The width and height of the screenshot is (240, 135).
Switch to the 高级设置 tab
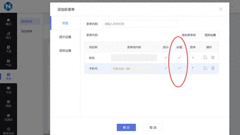pos(65,51)
